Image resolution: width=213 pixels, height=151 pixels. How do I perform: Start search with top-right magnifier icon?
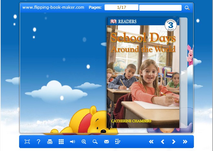point(187,8)
